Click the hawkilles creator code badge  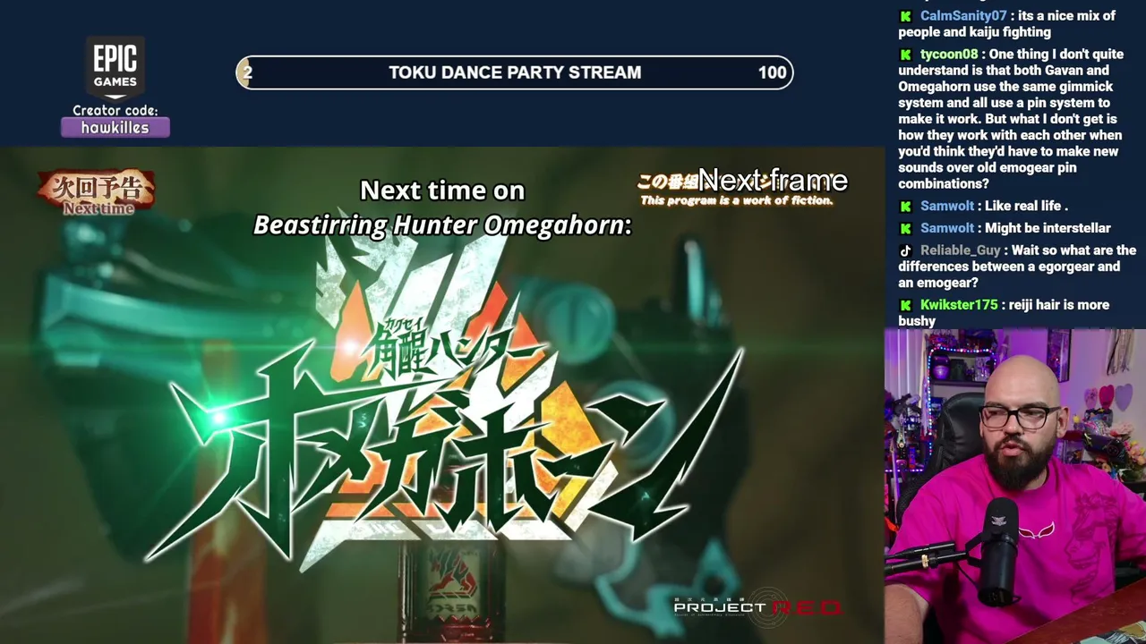tap(115, 128)
